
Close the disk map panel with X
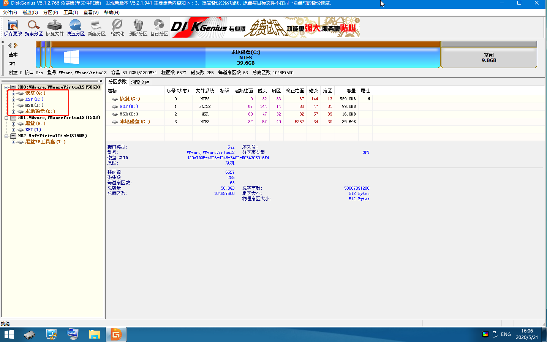pyautogui.click(x=3, y=42)
